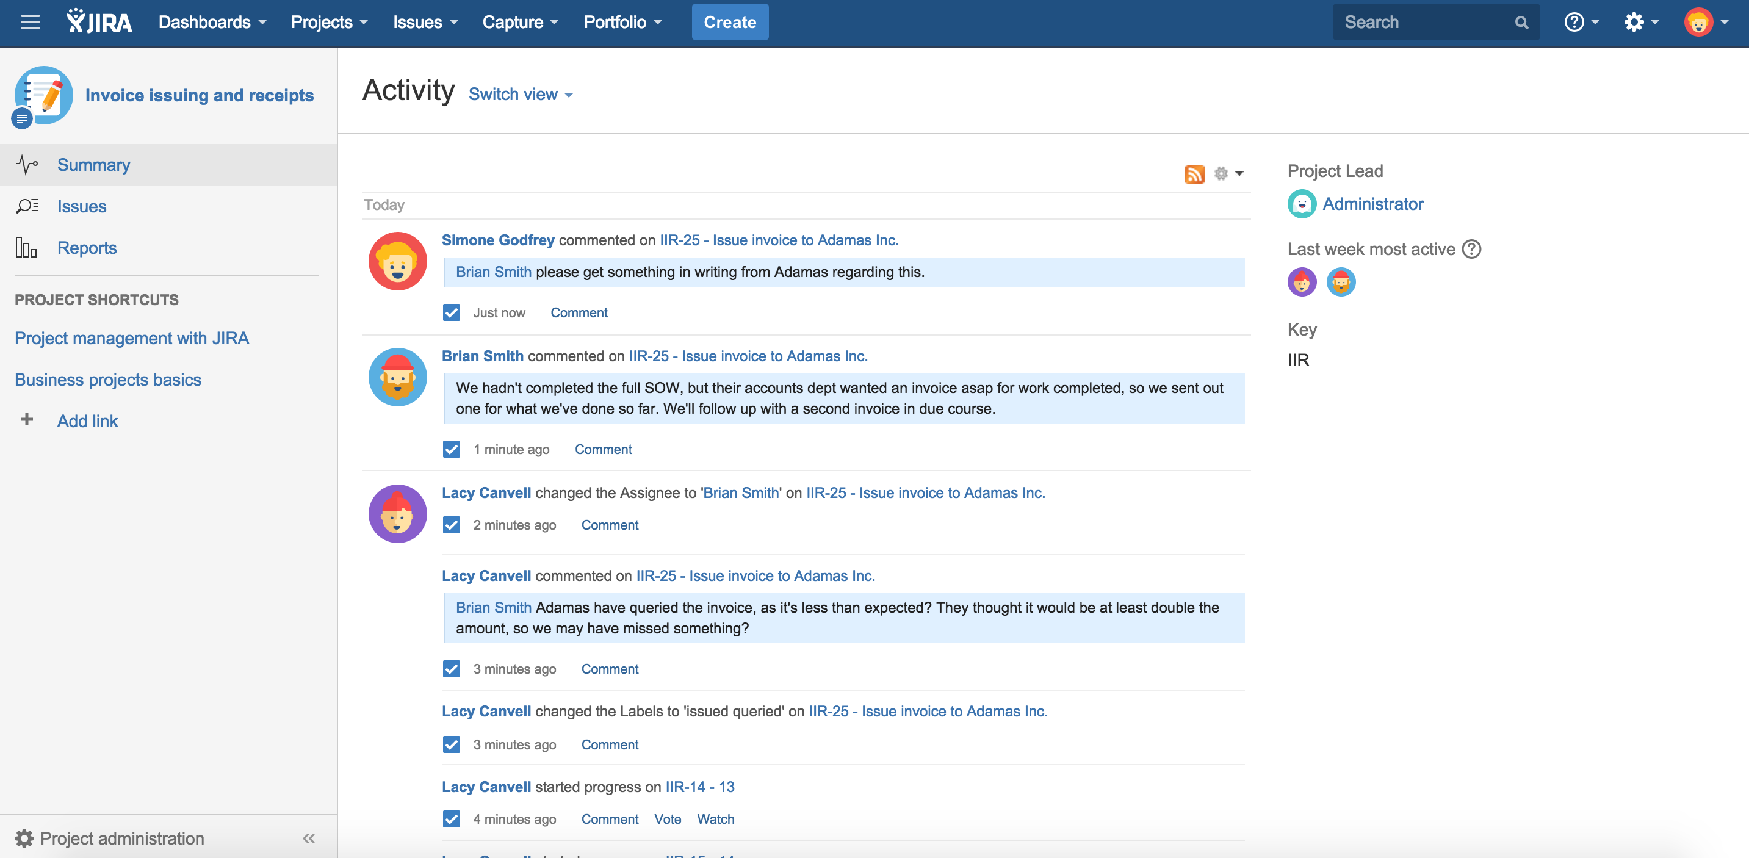Screen dimensions: 1749x858
Task: Click the purple avatar under Last week most active
Action: coord(1302,282)
